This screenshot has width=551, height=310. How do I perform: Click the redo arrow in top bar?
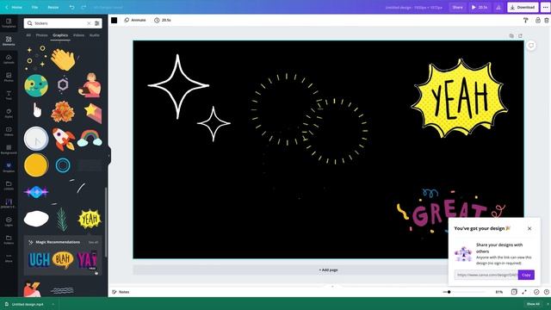[84, 7]
